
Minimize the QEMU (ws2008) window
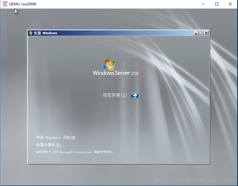pos(203,4)
